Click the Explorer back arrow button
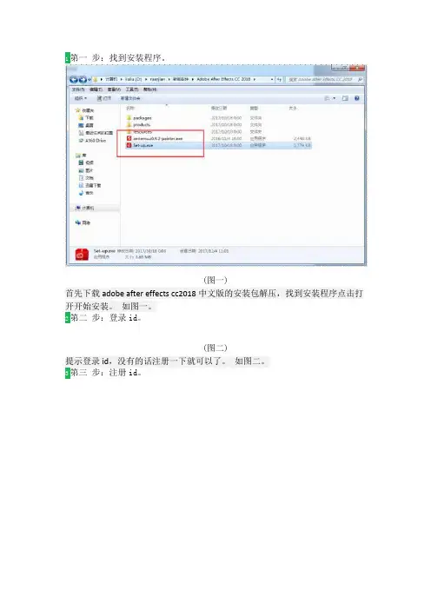 [x=74, y=80]
